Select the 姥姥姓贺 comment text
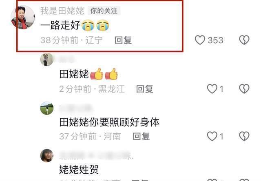The width and height of the screenshot is (261, 181). tap(79, 169)
